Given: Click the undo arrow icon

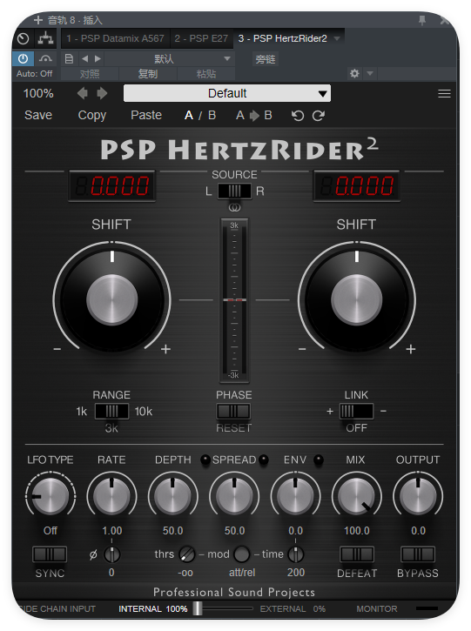Looking at the screenshot, I should (x=298, y=116).
